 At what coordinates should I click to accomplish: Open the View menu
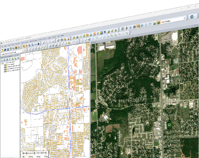9,45
